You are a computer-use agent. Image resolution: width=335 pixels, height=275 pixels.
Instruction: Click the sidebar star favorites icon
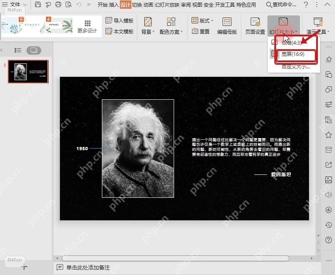coord(329,135)
